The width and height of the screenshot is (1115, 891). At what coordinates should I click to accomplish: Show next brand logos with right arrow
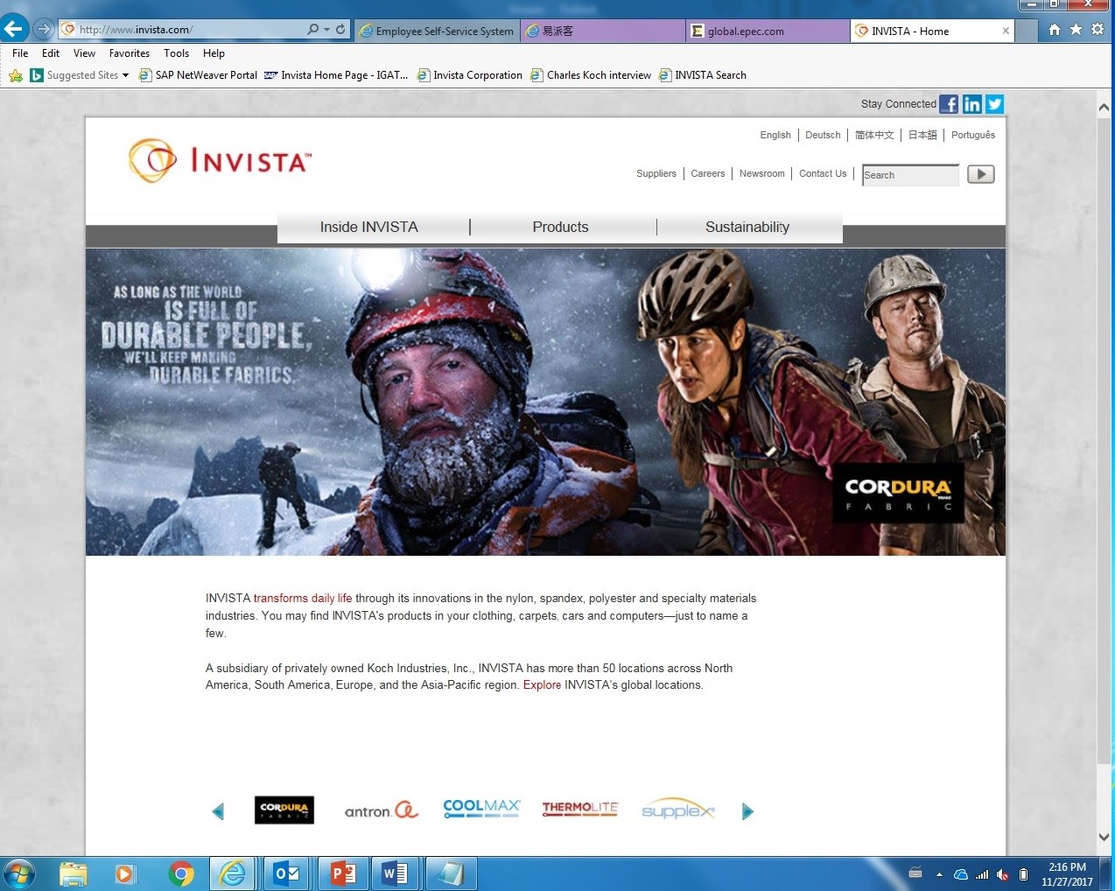point(747,811)
